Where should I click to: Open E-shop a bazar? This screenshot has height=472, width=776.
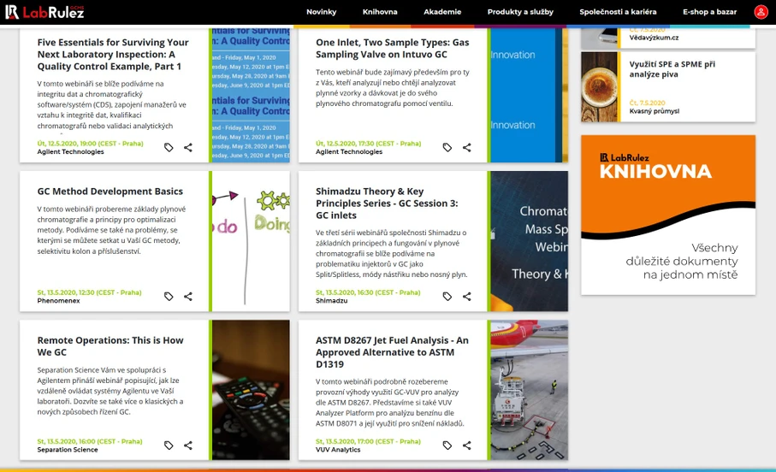[x=709, y=12]
